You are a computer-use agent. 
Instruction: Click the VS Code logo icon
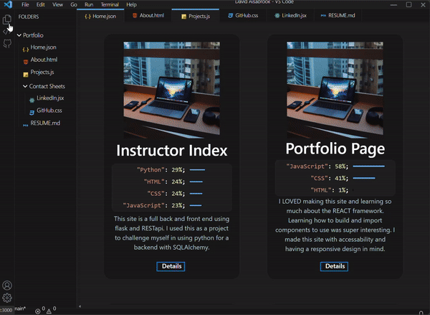8,4
